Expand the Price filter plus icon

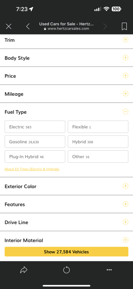[x=125, y=76]
